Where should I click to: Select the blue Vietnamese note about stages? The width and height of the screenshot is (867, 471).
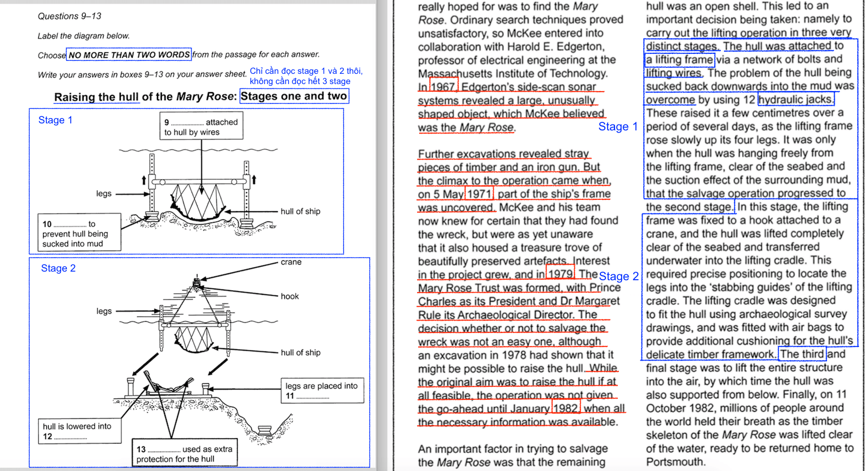pyautogui.click(x=306, y=76)
